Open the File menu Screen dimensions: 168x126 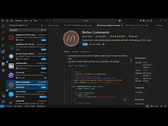pyautogui.click(x=7, y=20)
